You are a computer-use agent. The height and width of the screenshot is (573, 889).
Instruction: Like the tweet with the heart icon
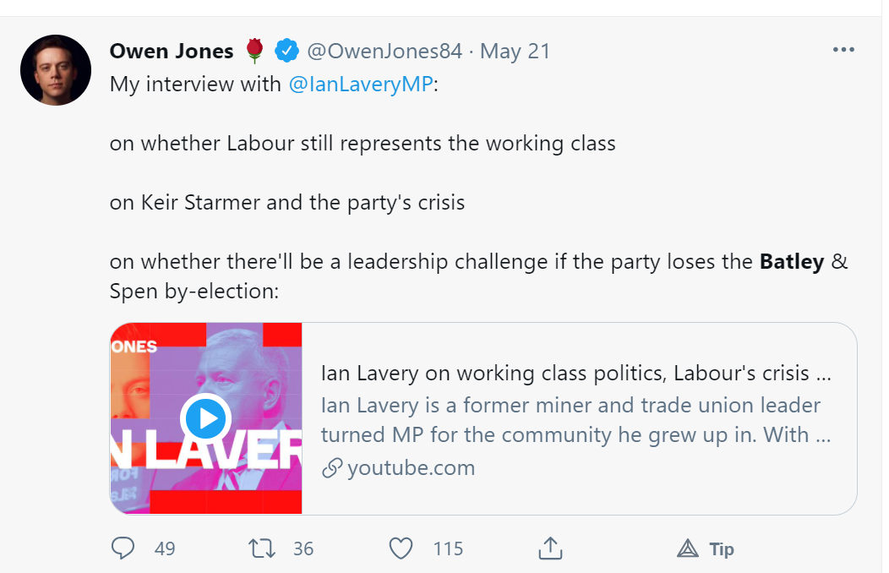coord(401,548)
